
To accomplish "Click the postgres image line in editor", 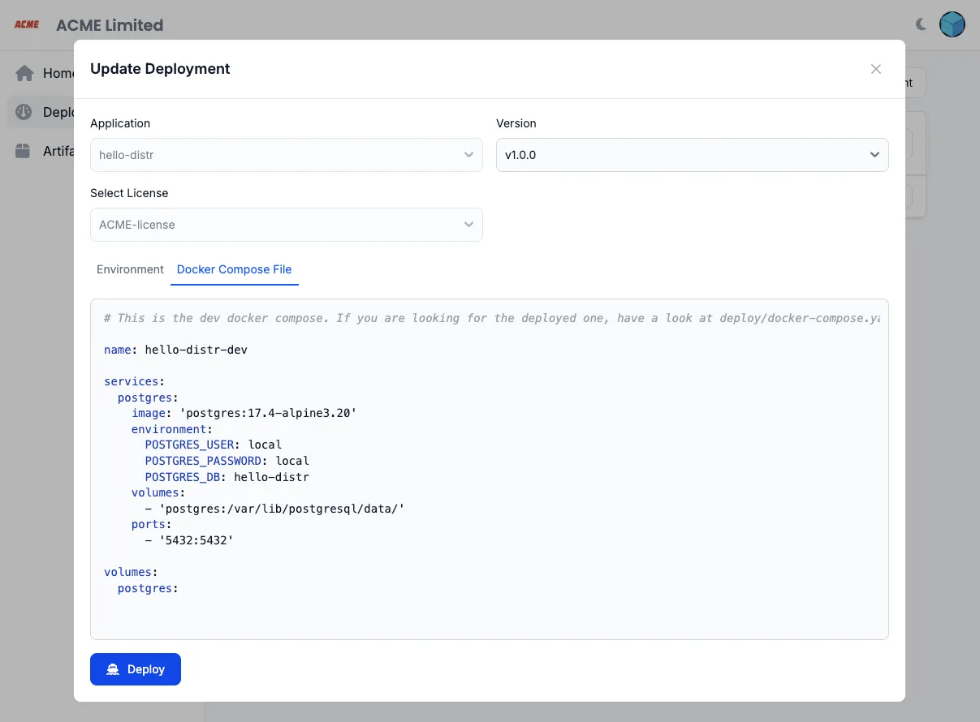I will click(244, 413).
